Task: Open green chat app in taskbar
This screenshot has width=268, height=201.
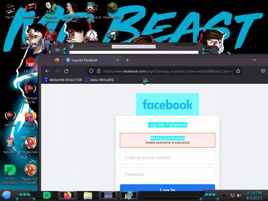Action: [x=47, y=195]
